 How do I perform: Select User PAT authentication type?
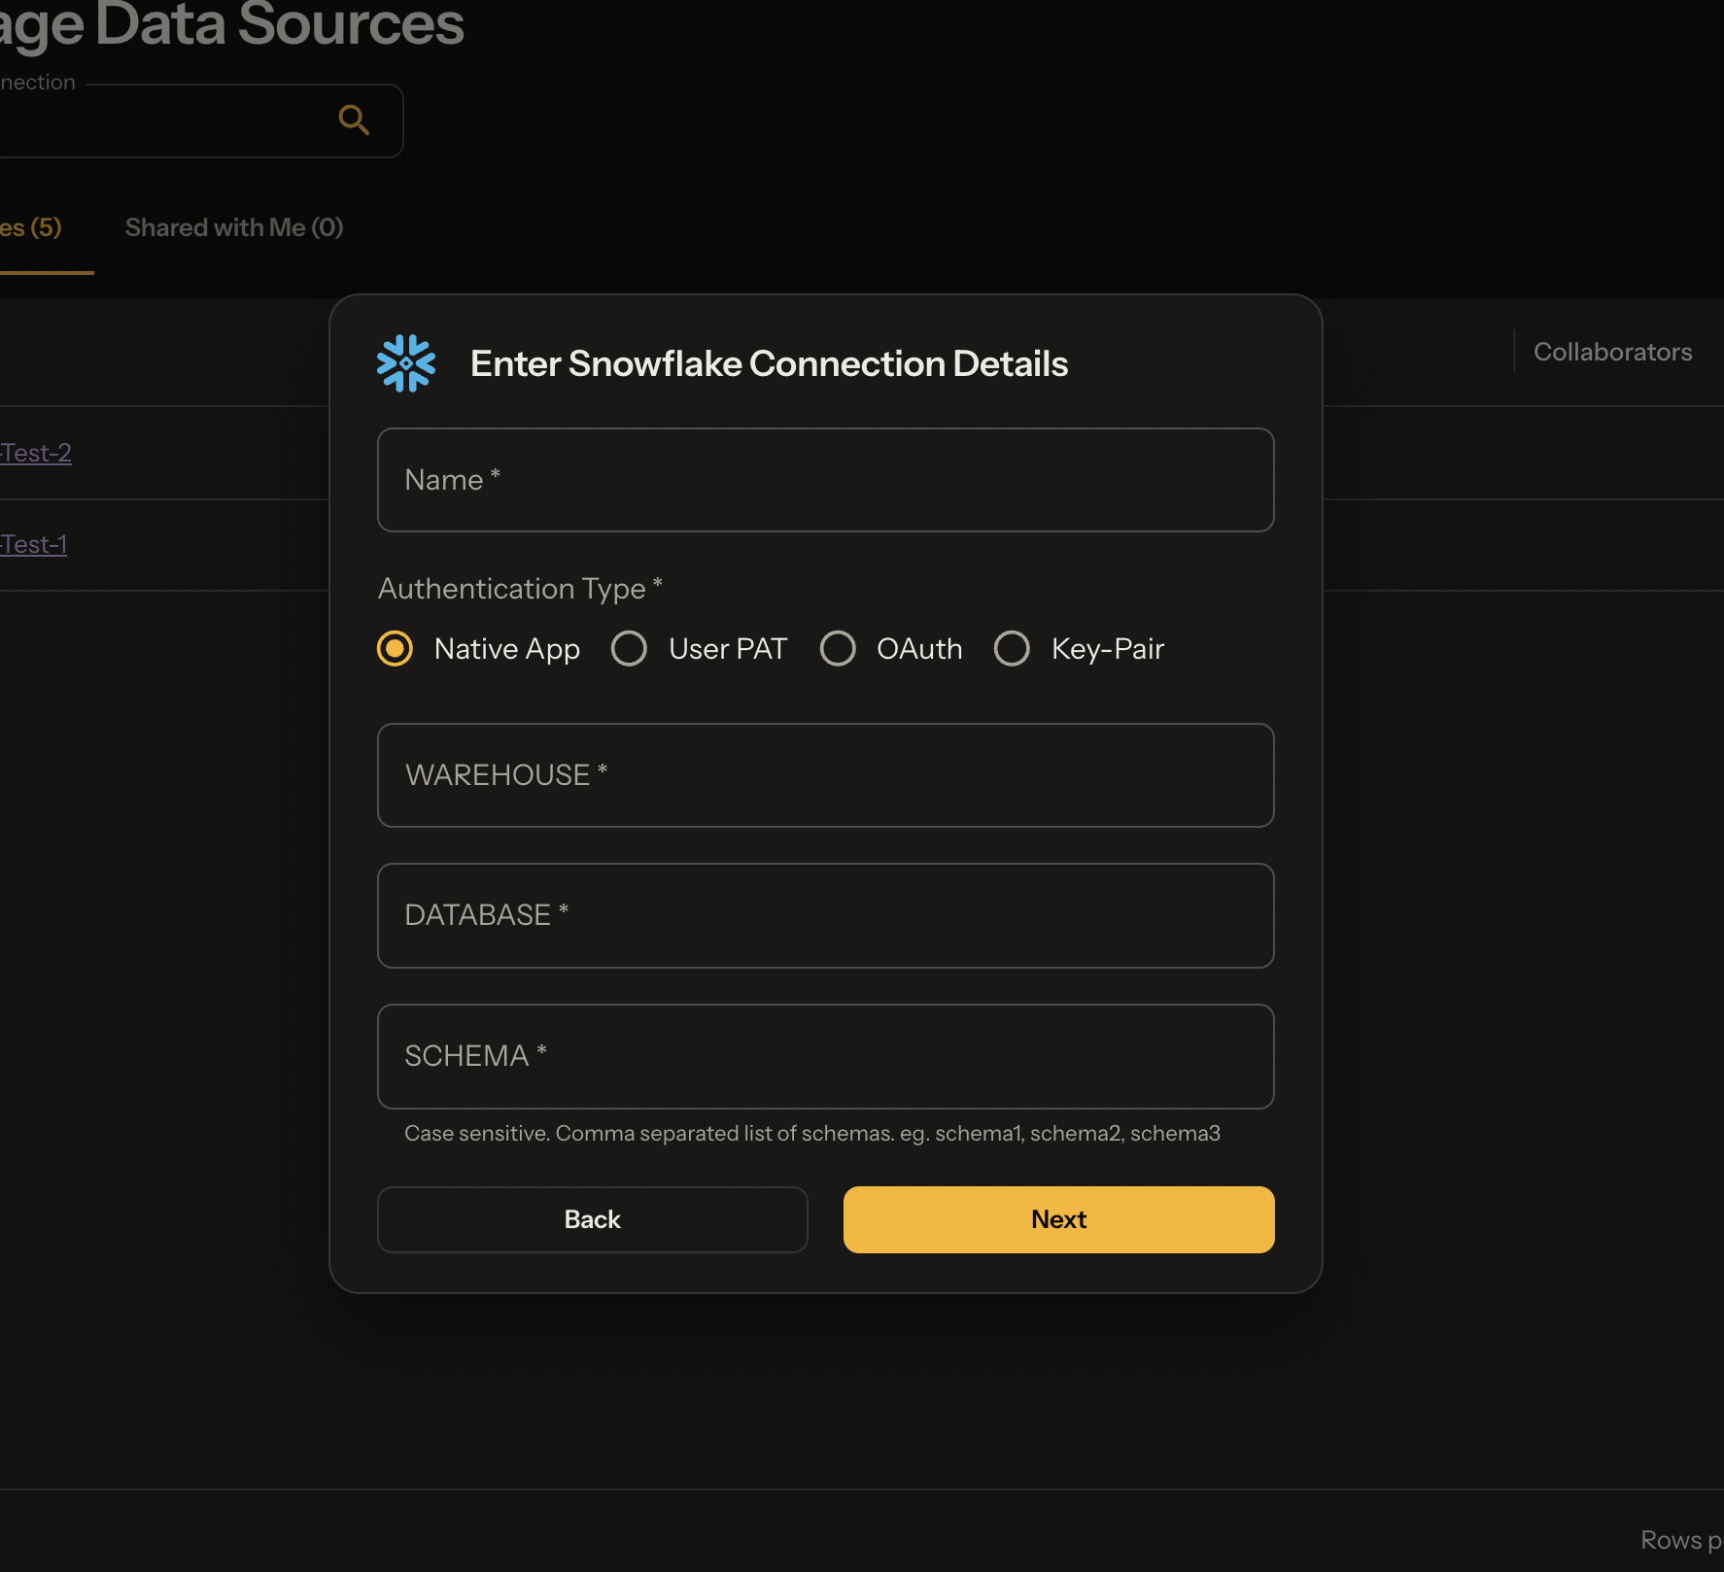coord(629,648)
